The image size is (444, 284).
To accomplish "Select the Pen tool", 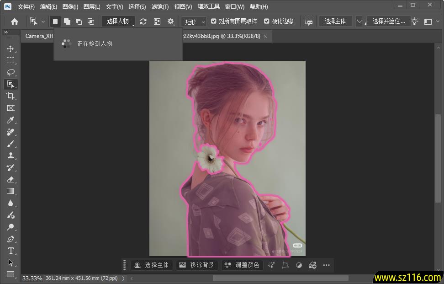I will (10, 239).
